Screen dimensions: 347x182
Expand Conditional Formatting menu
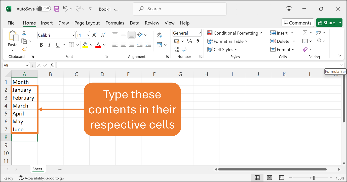pos(235,33)
